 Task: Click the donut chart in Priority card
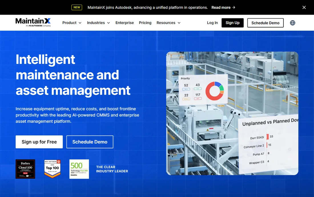tap(214, 91)
